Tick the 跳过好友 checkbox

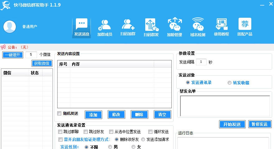86,132
